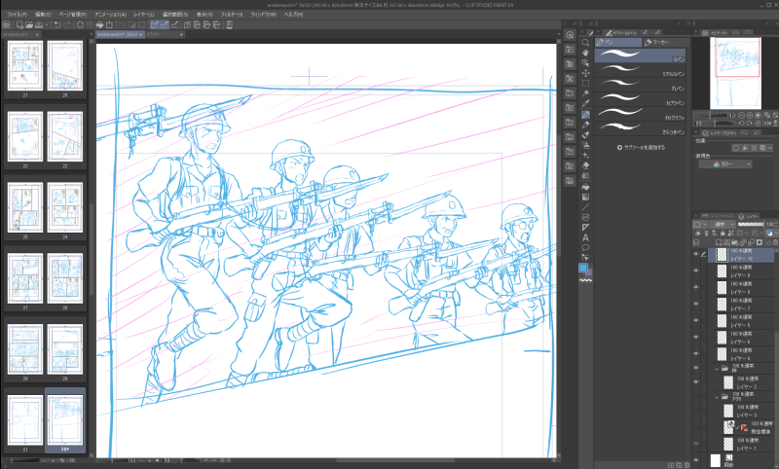Hide レイヤー 7 using its eye icon
Screen dimensions: 779x469
pos(695,304)
